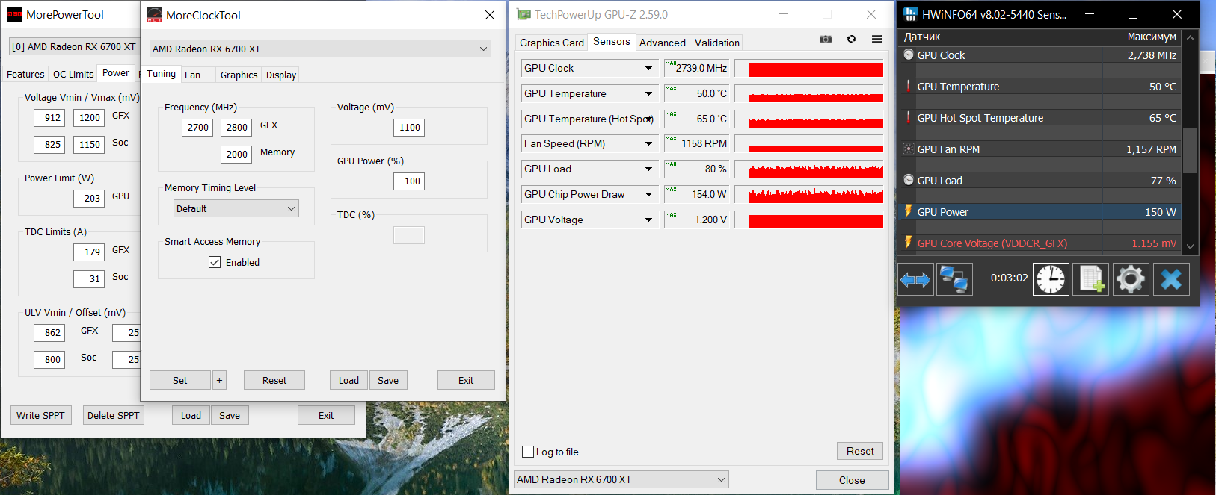Click Close button in GPU-Z
This screenshot has width=1216, height=495.
point(852,480)
